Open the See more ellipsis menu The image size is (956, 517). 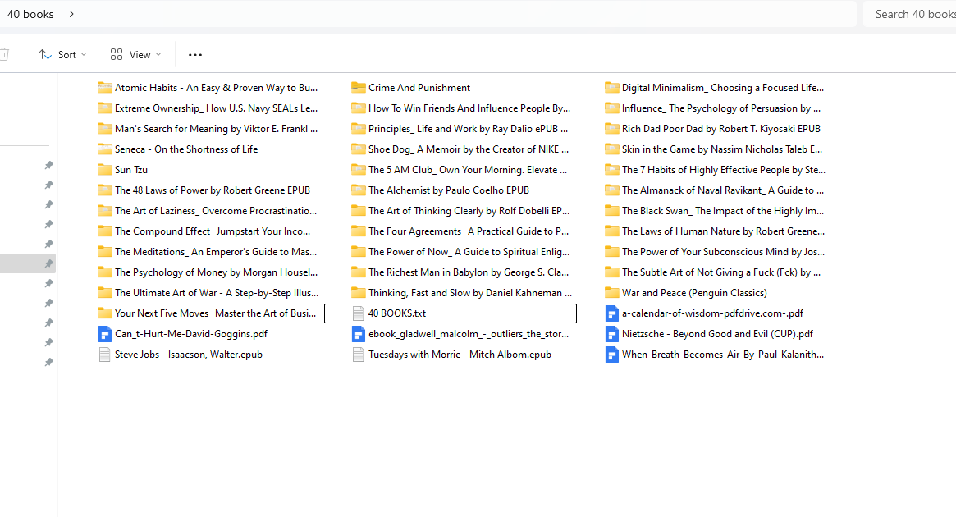pyautogui.click(x=195, y=55)
